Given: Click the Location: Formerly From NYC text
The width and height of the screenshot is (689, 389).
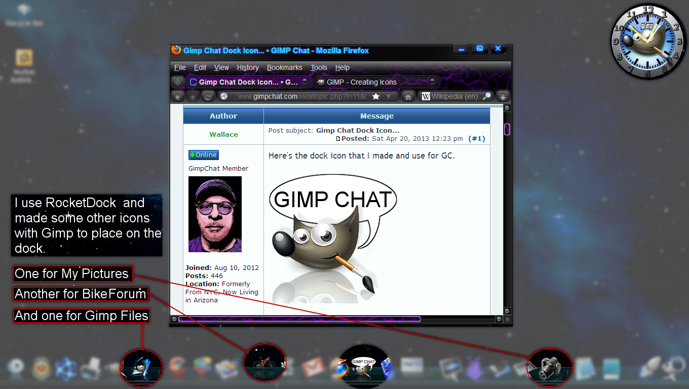Looking at the screenshot, I should pos(222,292).
